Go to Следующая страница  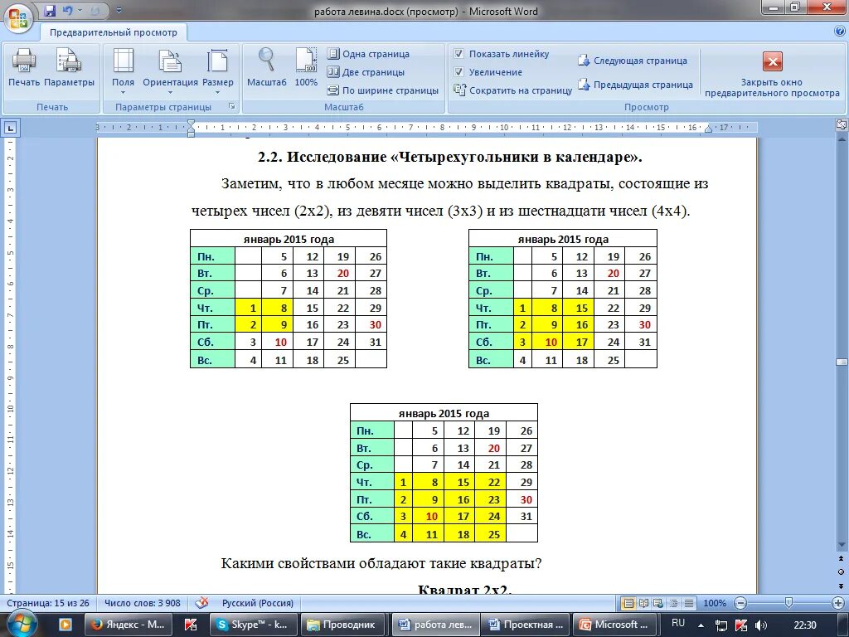click(x=633, y=61)
